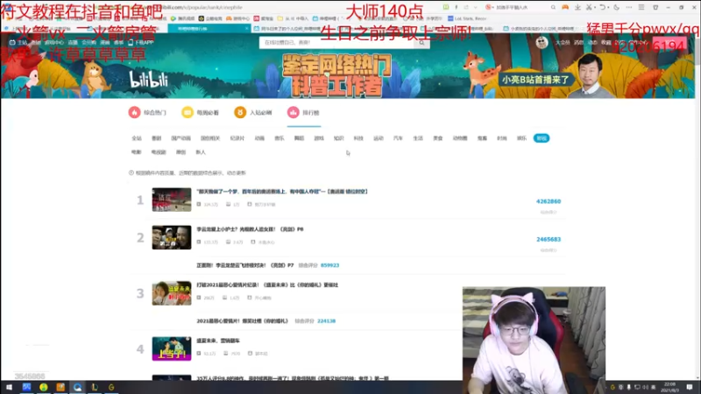
Task: Click the taskbar clock showing 22:08
Action: [669, 387]
